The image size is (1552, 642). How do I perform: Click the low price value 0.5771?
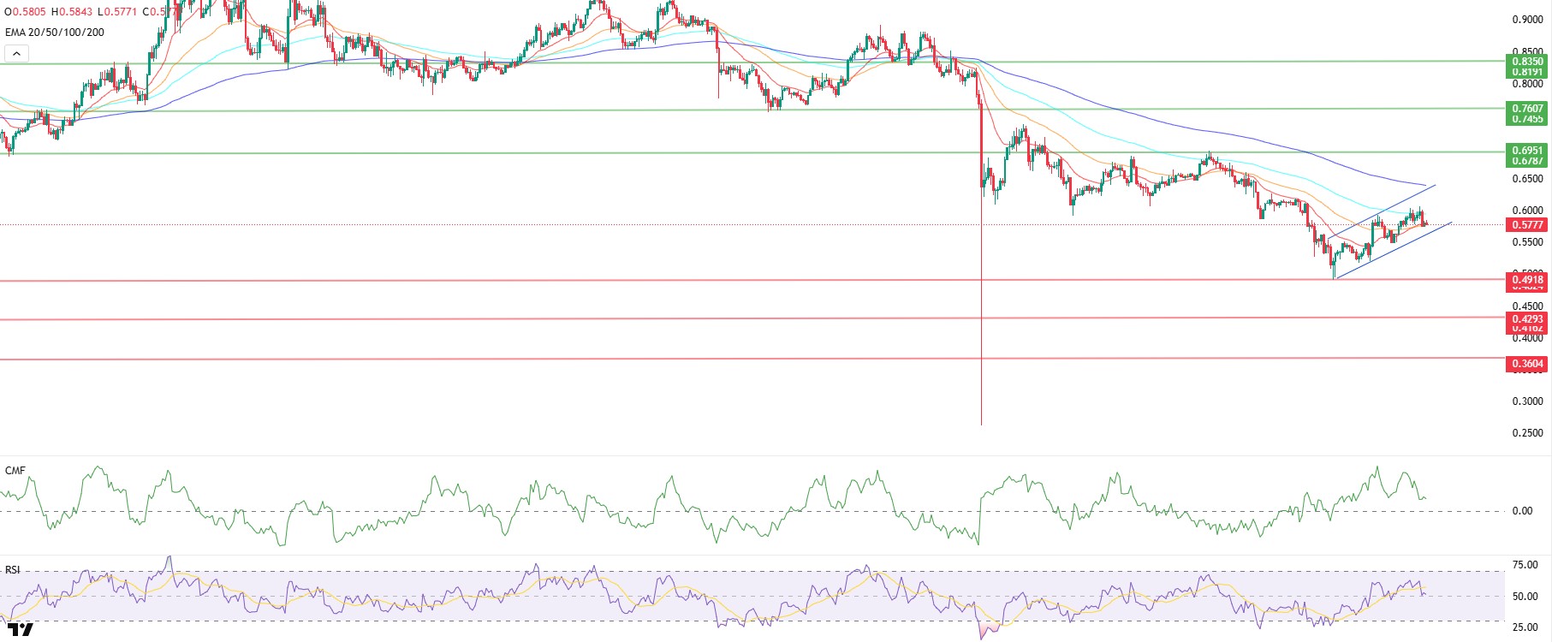pos(121,12)
